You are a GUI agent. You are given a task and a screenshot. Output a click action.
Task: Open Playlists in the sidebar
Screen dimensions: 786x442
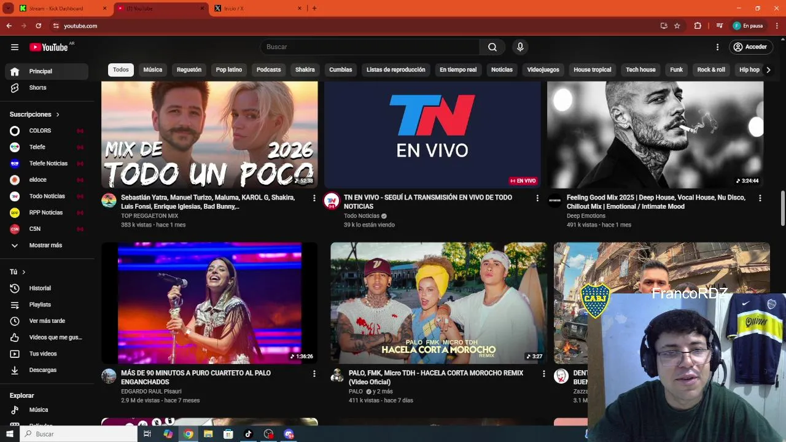[x=47, y=304]
